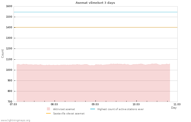Click the chart title Asemat viimeiset 3 days
The width and height of the screenshot is (191, 122).
95,3
